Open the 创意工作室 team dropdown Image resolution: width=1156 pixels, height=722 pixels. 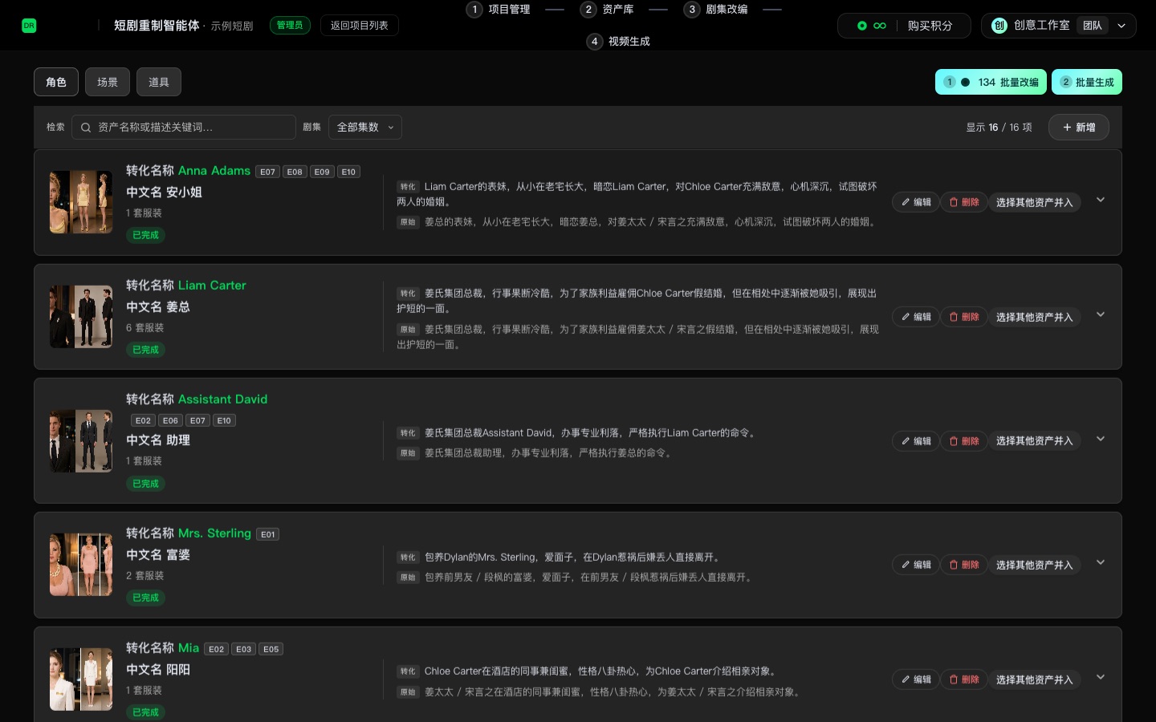(1058, 26)
